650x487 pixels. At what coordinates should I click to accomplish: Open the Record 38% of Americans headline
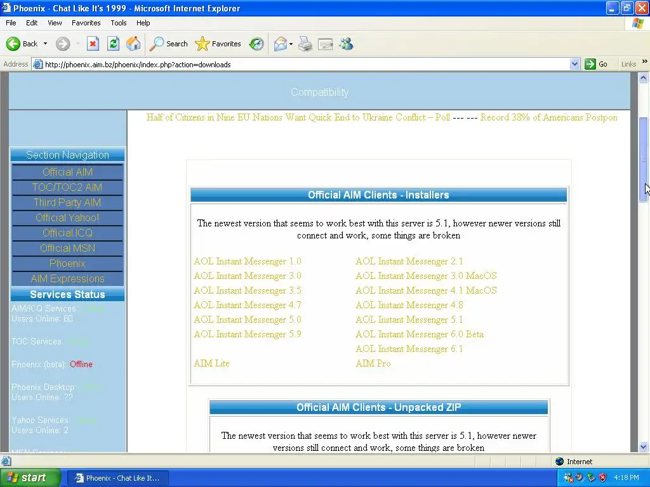click(549, 117)
